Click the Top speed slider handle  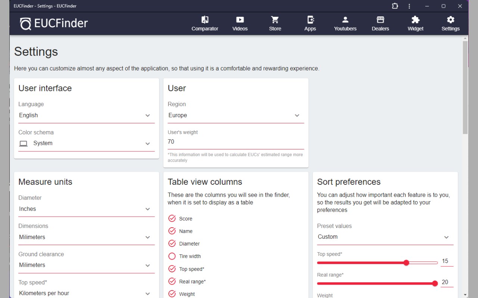[406, 263]
